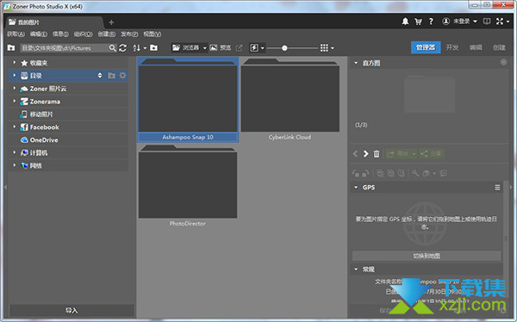Click the histogram panel options circle icon
This screenshot has width=517, height=322.
(x=503, y=62)
